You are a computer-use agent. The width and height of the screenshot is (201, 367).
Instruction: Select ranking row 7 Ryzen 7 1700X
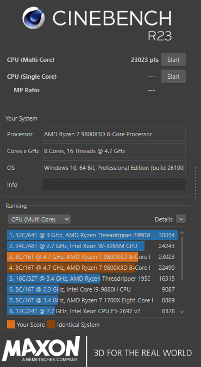click(x=92, y=300)
